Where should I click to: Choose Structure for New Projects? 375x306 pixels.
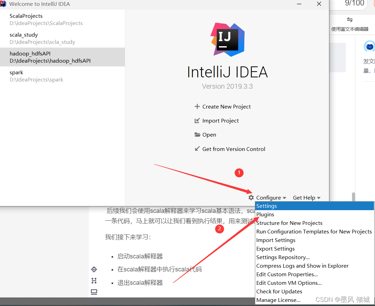tap(315, 223)
